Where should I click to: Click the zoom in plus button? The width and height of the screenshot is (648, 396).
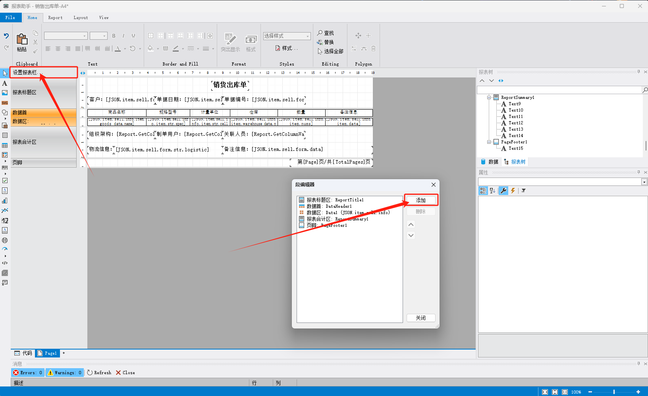click(638, 392)
